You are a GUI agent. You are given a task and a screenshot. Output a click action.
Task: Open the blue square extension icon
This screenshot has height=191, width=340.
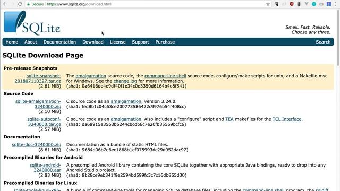329,4
